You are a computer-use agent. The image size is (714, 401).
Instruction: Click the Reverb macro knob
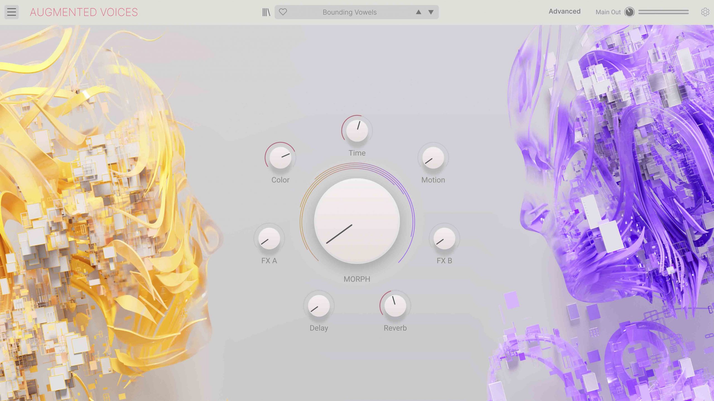(395, 306)
